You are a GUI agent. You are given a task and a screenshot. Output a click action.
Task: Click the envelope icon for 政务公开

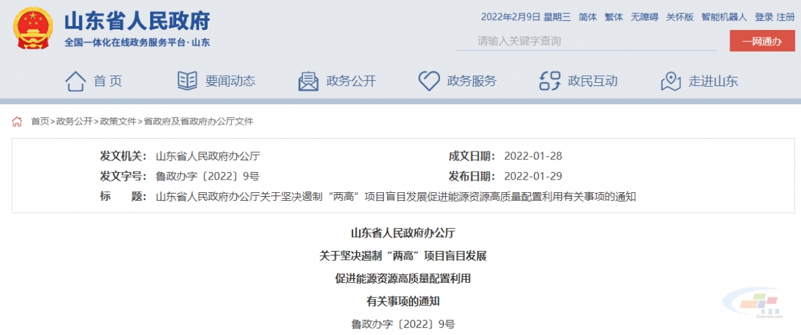coord(308,81)
